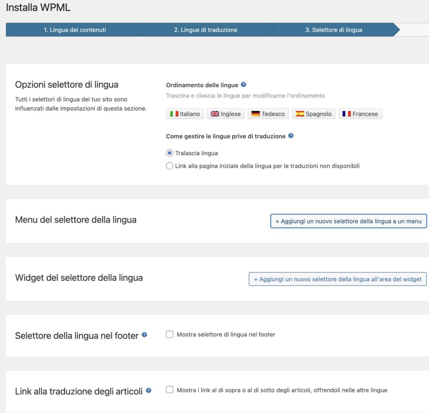Click the French flag icon labeled Francese
Screen dimensions: 429x413
tap(346, 113)
